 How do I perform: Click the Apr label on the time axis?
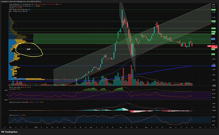[x=121, y=127]
